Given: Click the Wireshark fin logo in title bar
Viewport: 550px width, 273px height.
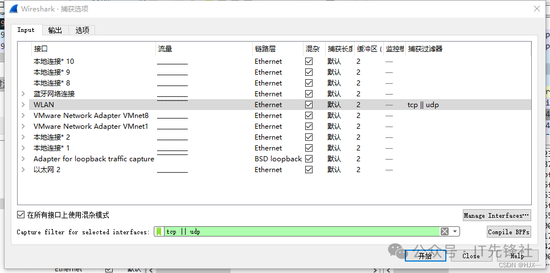Looking at the screenshot, I should coord(13,9).
